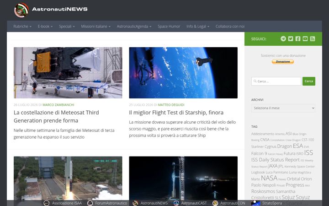
Task: Open author Marco Zambianchi link
Action: 58,105
